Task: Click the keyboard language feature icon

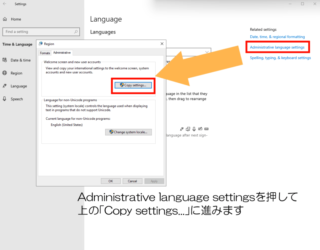Action: click(206, 129)
